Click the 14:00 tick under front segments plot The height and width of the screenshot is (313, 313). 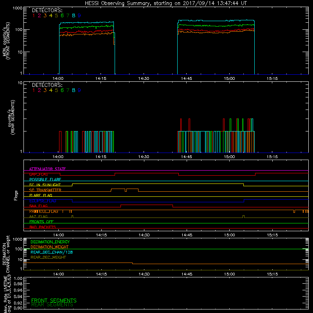58,79
